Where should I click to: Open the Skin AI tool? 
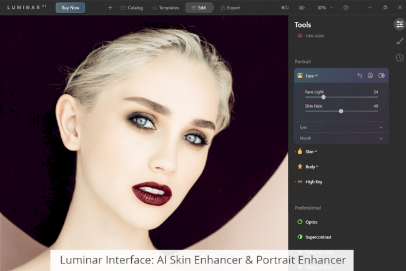pyautogui.click(x=310, y=151)
